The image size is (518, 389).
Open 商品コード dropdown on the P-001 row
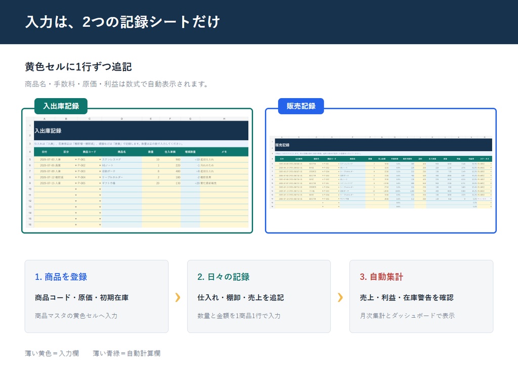pyautogui.click(x=100, y=159)
